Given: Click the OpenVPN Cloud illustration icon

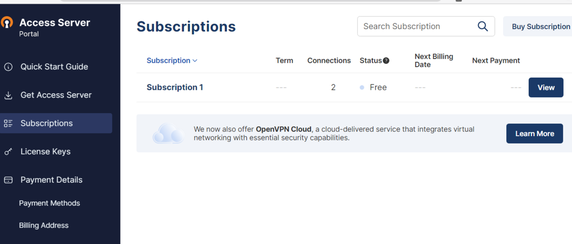Looking at the screenshot, I should click(x=168, y=134).
